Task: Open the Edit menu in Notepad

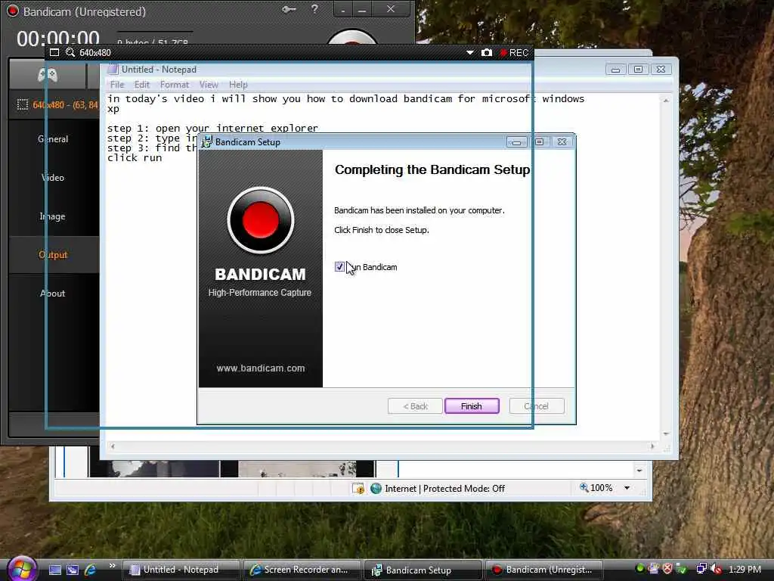Action: click(x=141, y=85)
